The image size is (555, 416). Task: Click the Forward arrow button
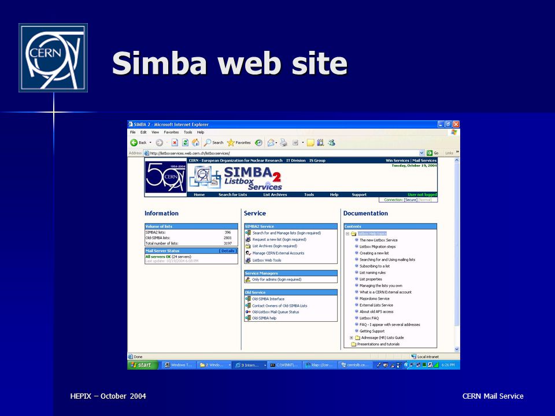[x=160, y=143]
